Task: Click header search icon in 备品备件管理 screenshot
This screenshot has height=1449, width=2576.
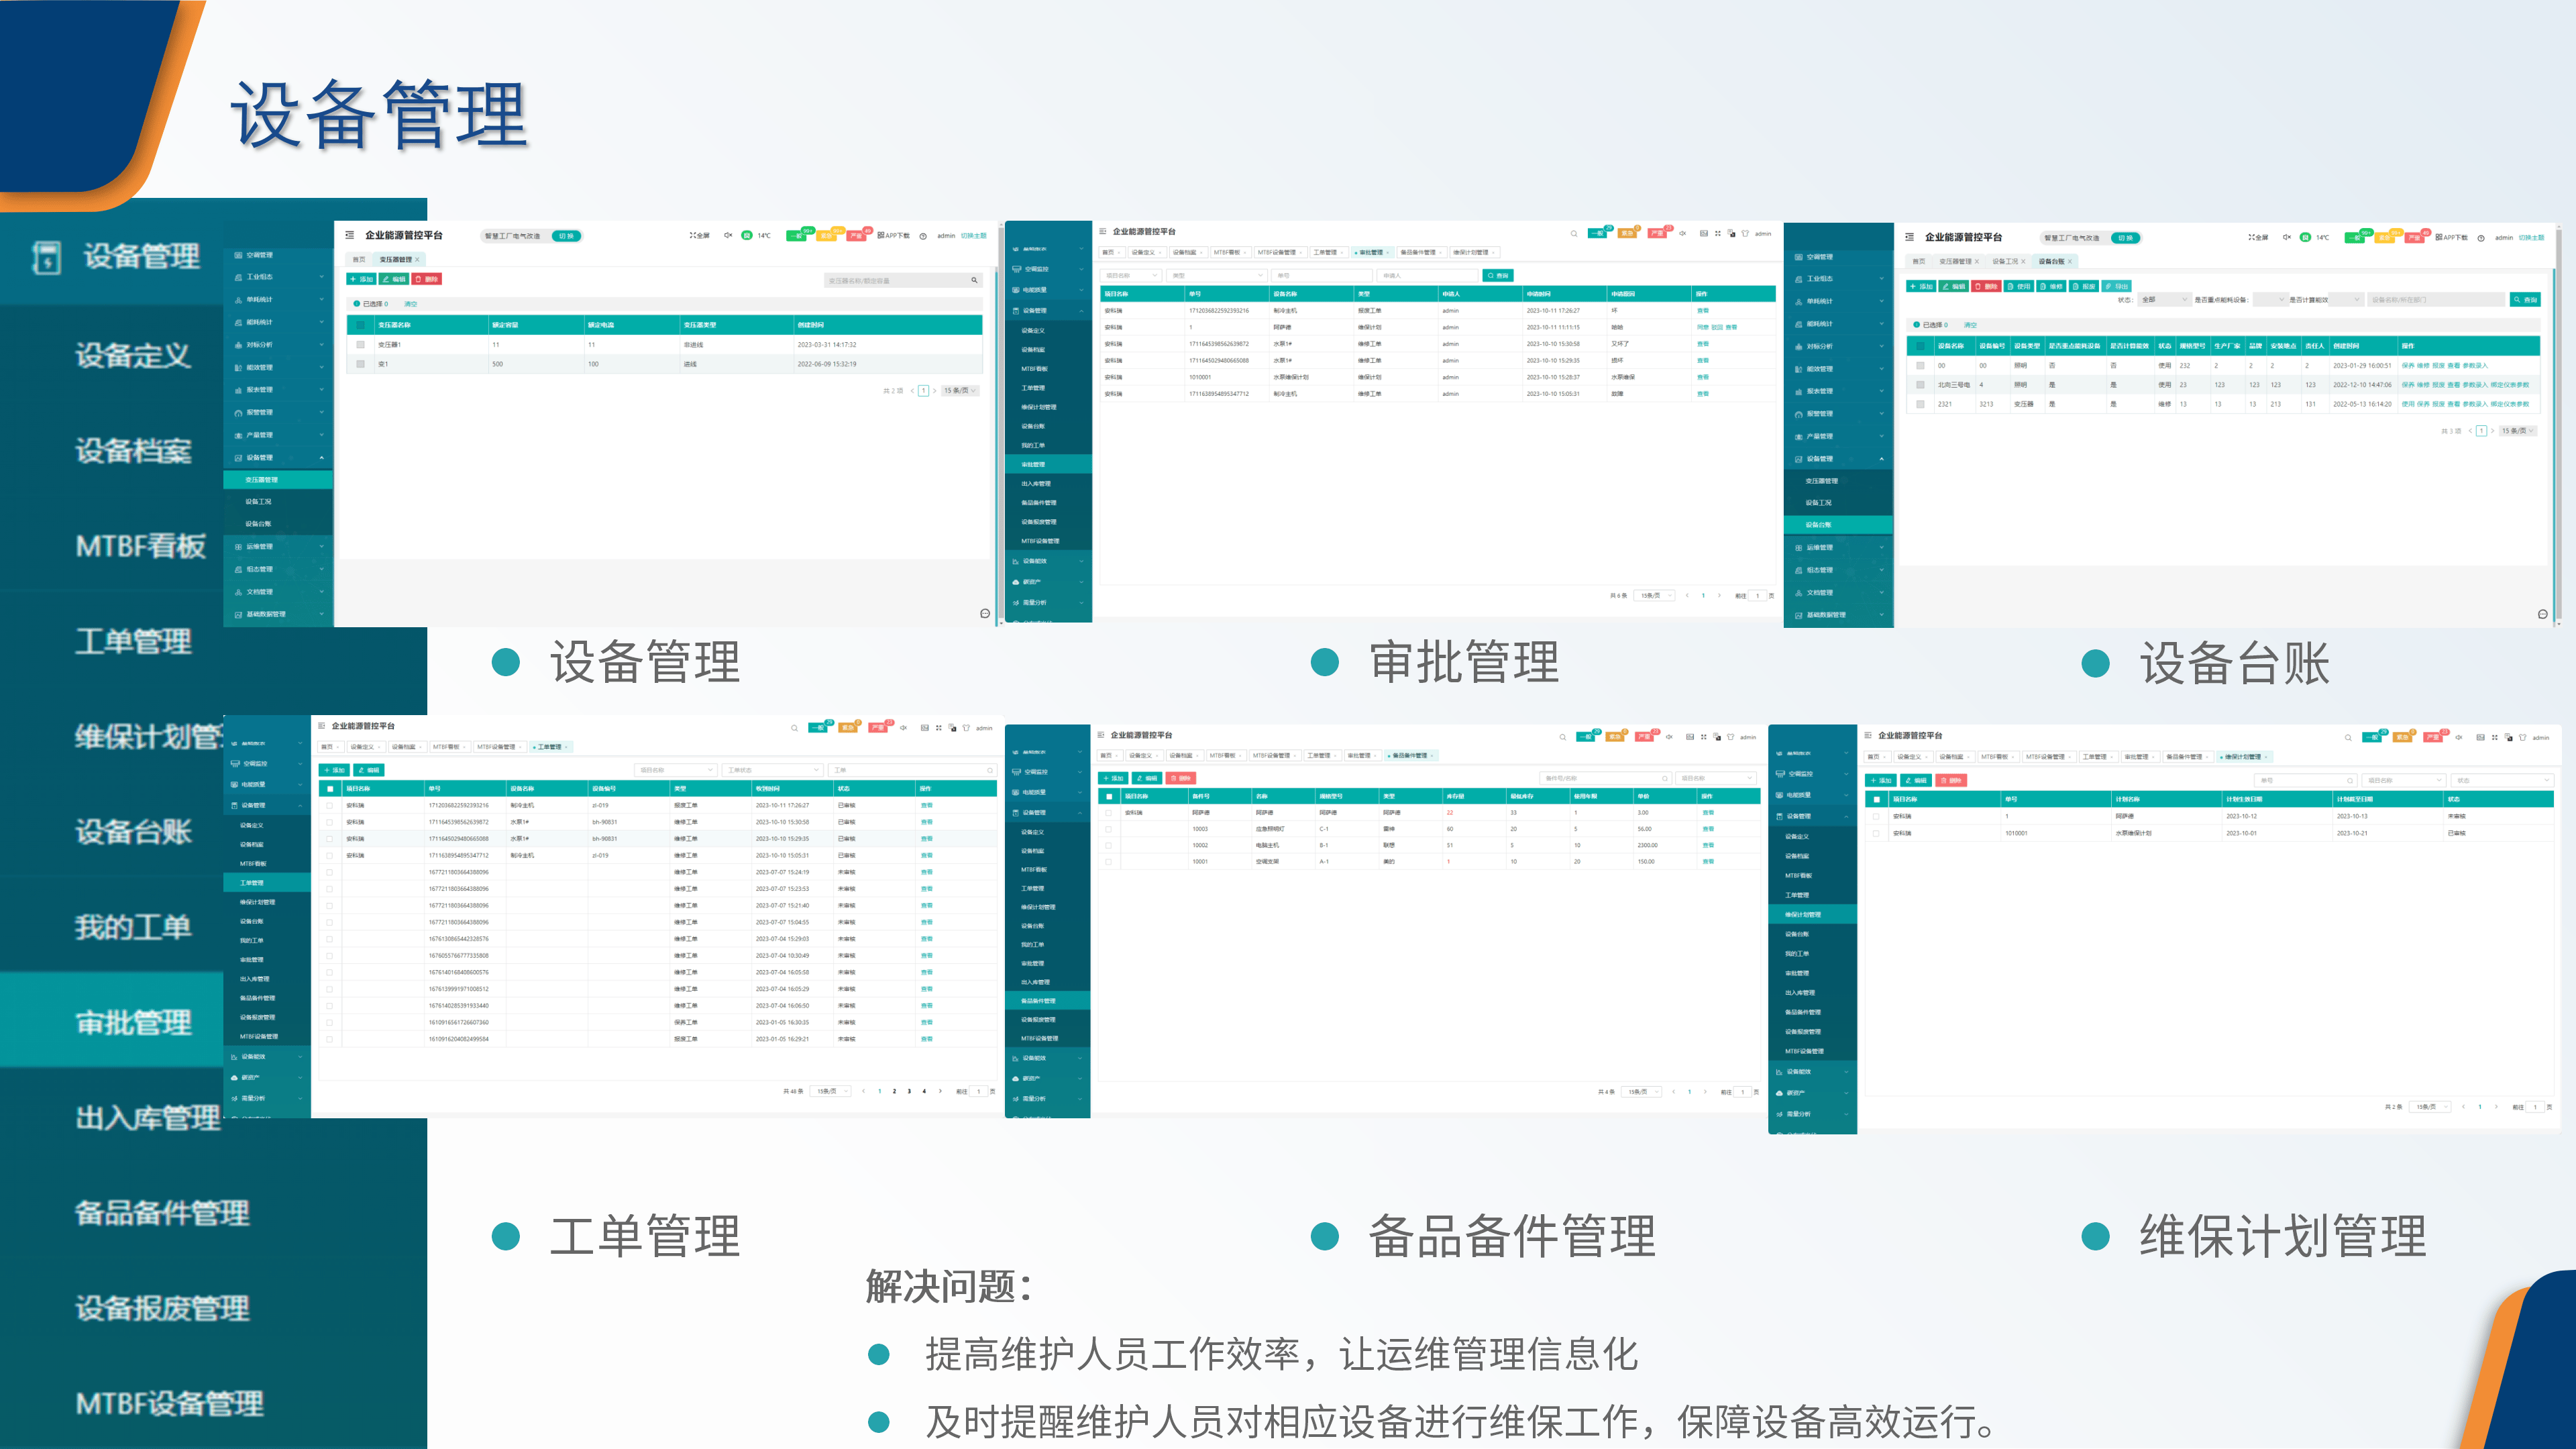Action: tap(1562, 737)
